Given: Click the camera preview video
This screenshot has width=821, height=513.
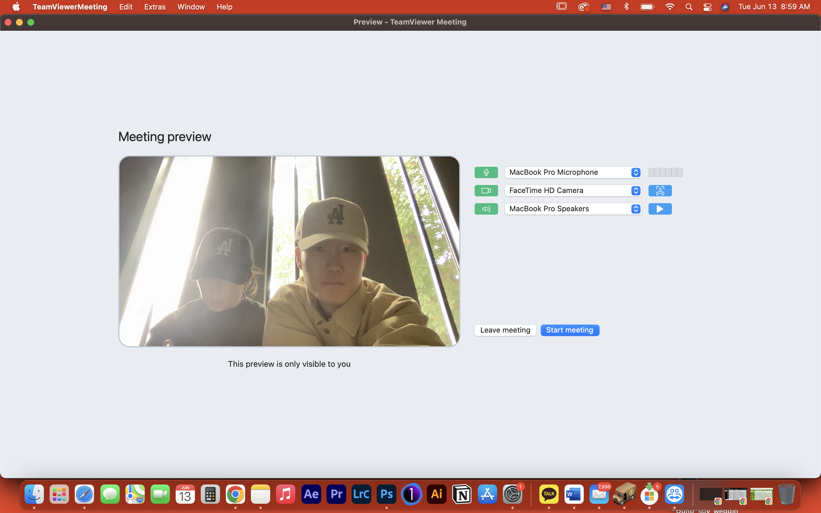Looking at the screenshot, I should pyautogui.click(x=289, y=251).
